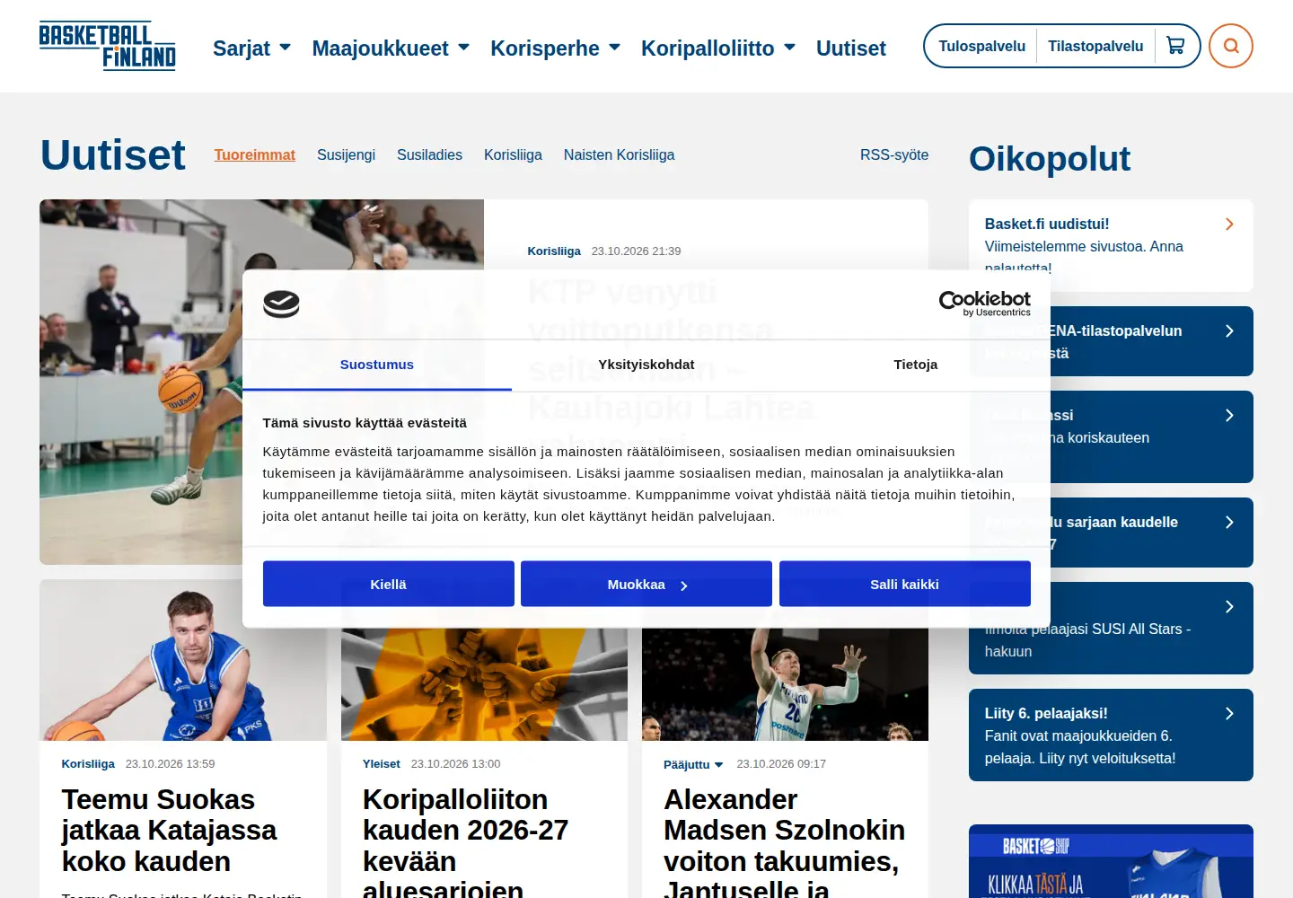The height and width of the screenshot is (898, 1293).
Task: Open the SUSI All Stars -hakuun card
Action: [x=1111, y=629]
